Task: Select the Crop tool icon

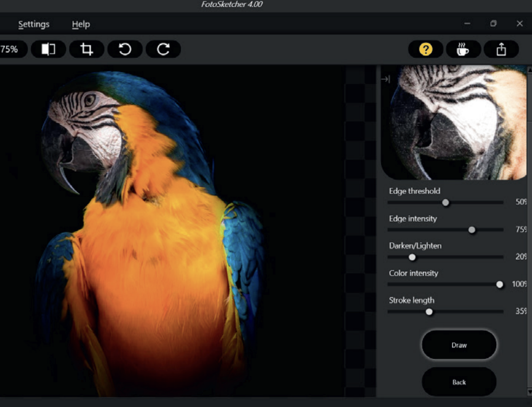Action: point(87,50)
